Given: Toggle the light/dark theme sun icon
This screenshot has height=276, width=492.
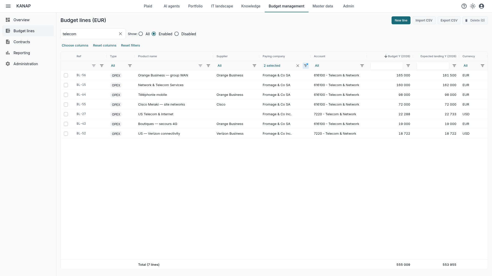Looking at the screenshot, I should coord(473,6).
